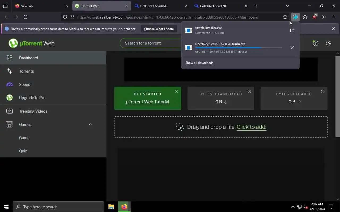Click the tracking protection shield icon
The height and width of the screenshot is (212, 340).
[x=65, y=17]
